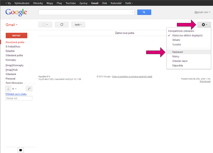Screen dimensions: 213x153
Task: Open Doručená pošta folder
Action: (15, 42)
